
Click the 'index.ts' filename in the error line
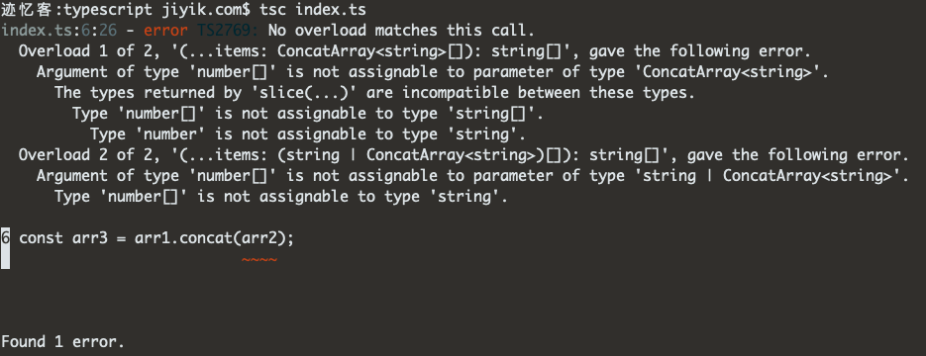coord(36,30)
